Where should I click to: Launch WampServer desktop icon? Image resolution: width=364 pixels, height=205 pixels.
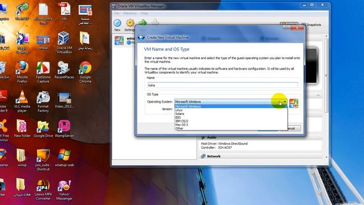click(64, 126)
